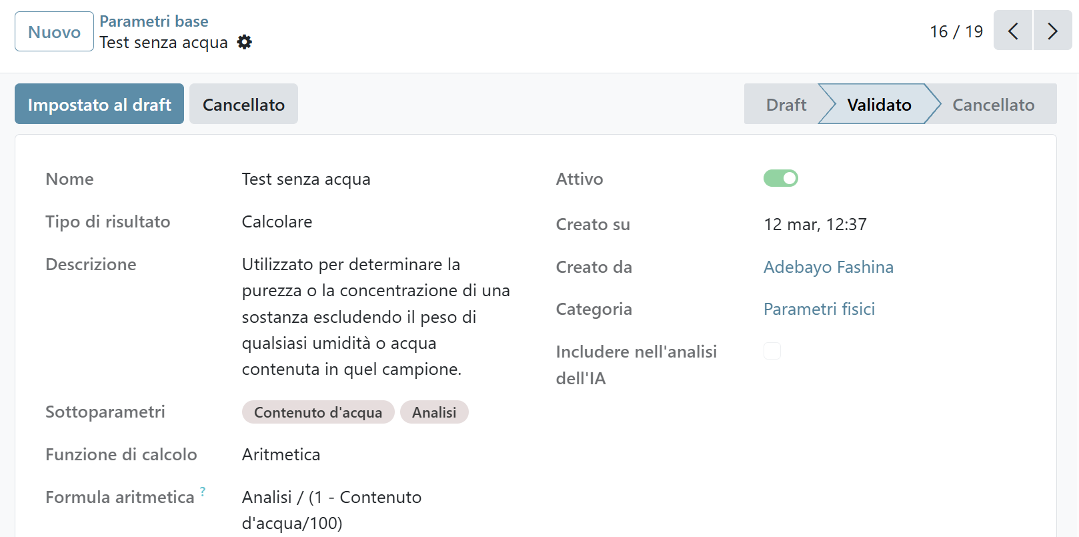Open Adebayo Fashina creator link
The height and width of the screenshot is (537, 1079).
828,267
